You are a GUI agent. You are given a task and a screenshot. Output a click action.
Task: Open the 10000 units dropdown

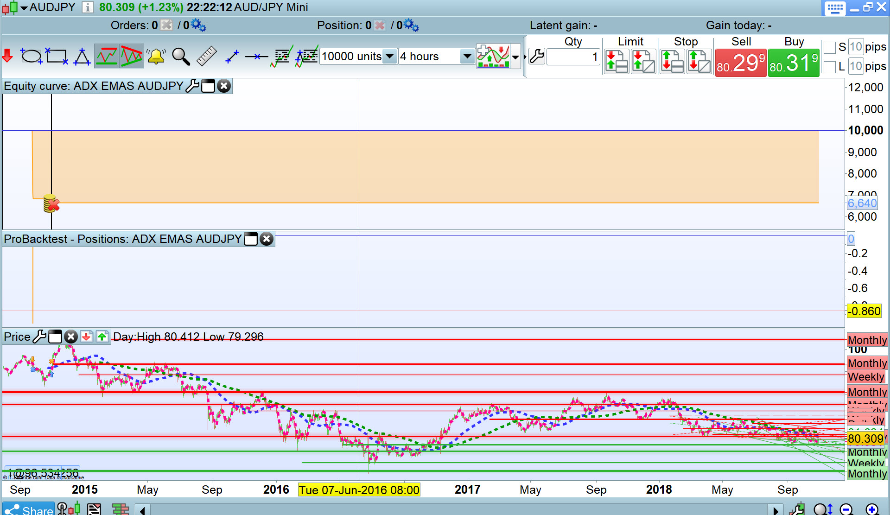point(390,57)
